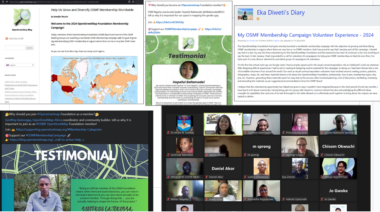This screenshot has height=212, width=380.
Task: Click Eka Diweti's diary avatar photo
Action: tap(245, 14)
